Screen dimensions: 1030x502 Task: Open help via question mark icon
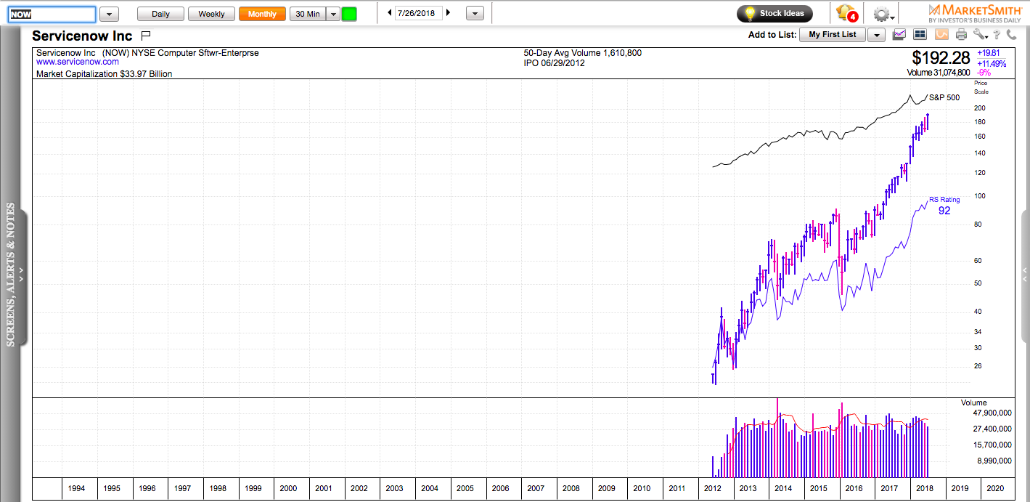tap(997, 34)
